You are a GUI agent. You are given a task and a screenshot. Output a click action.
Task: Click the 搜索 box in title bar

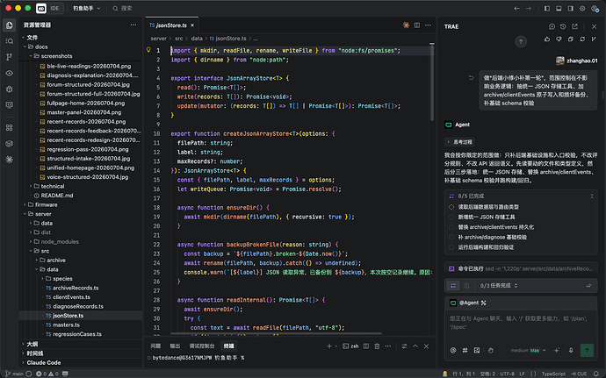(122, 8)
